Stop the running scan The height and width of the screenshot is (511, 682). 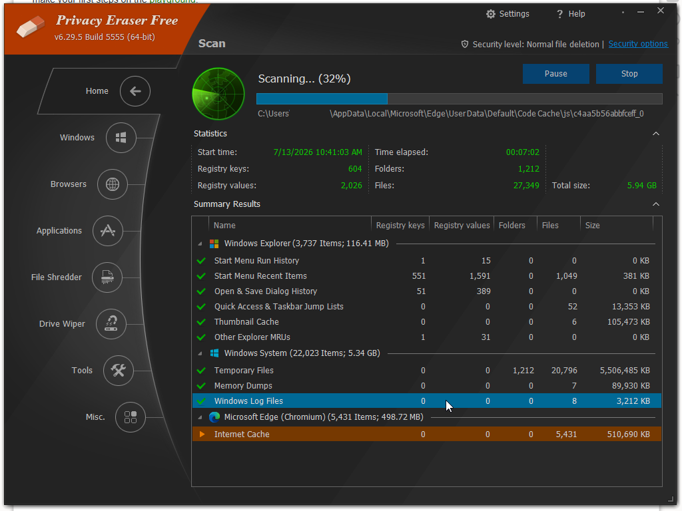629,74
